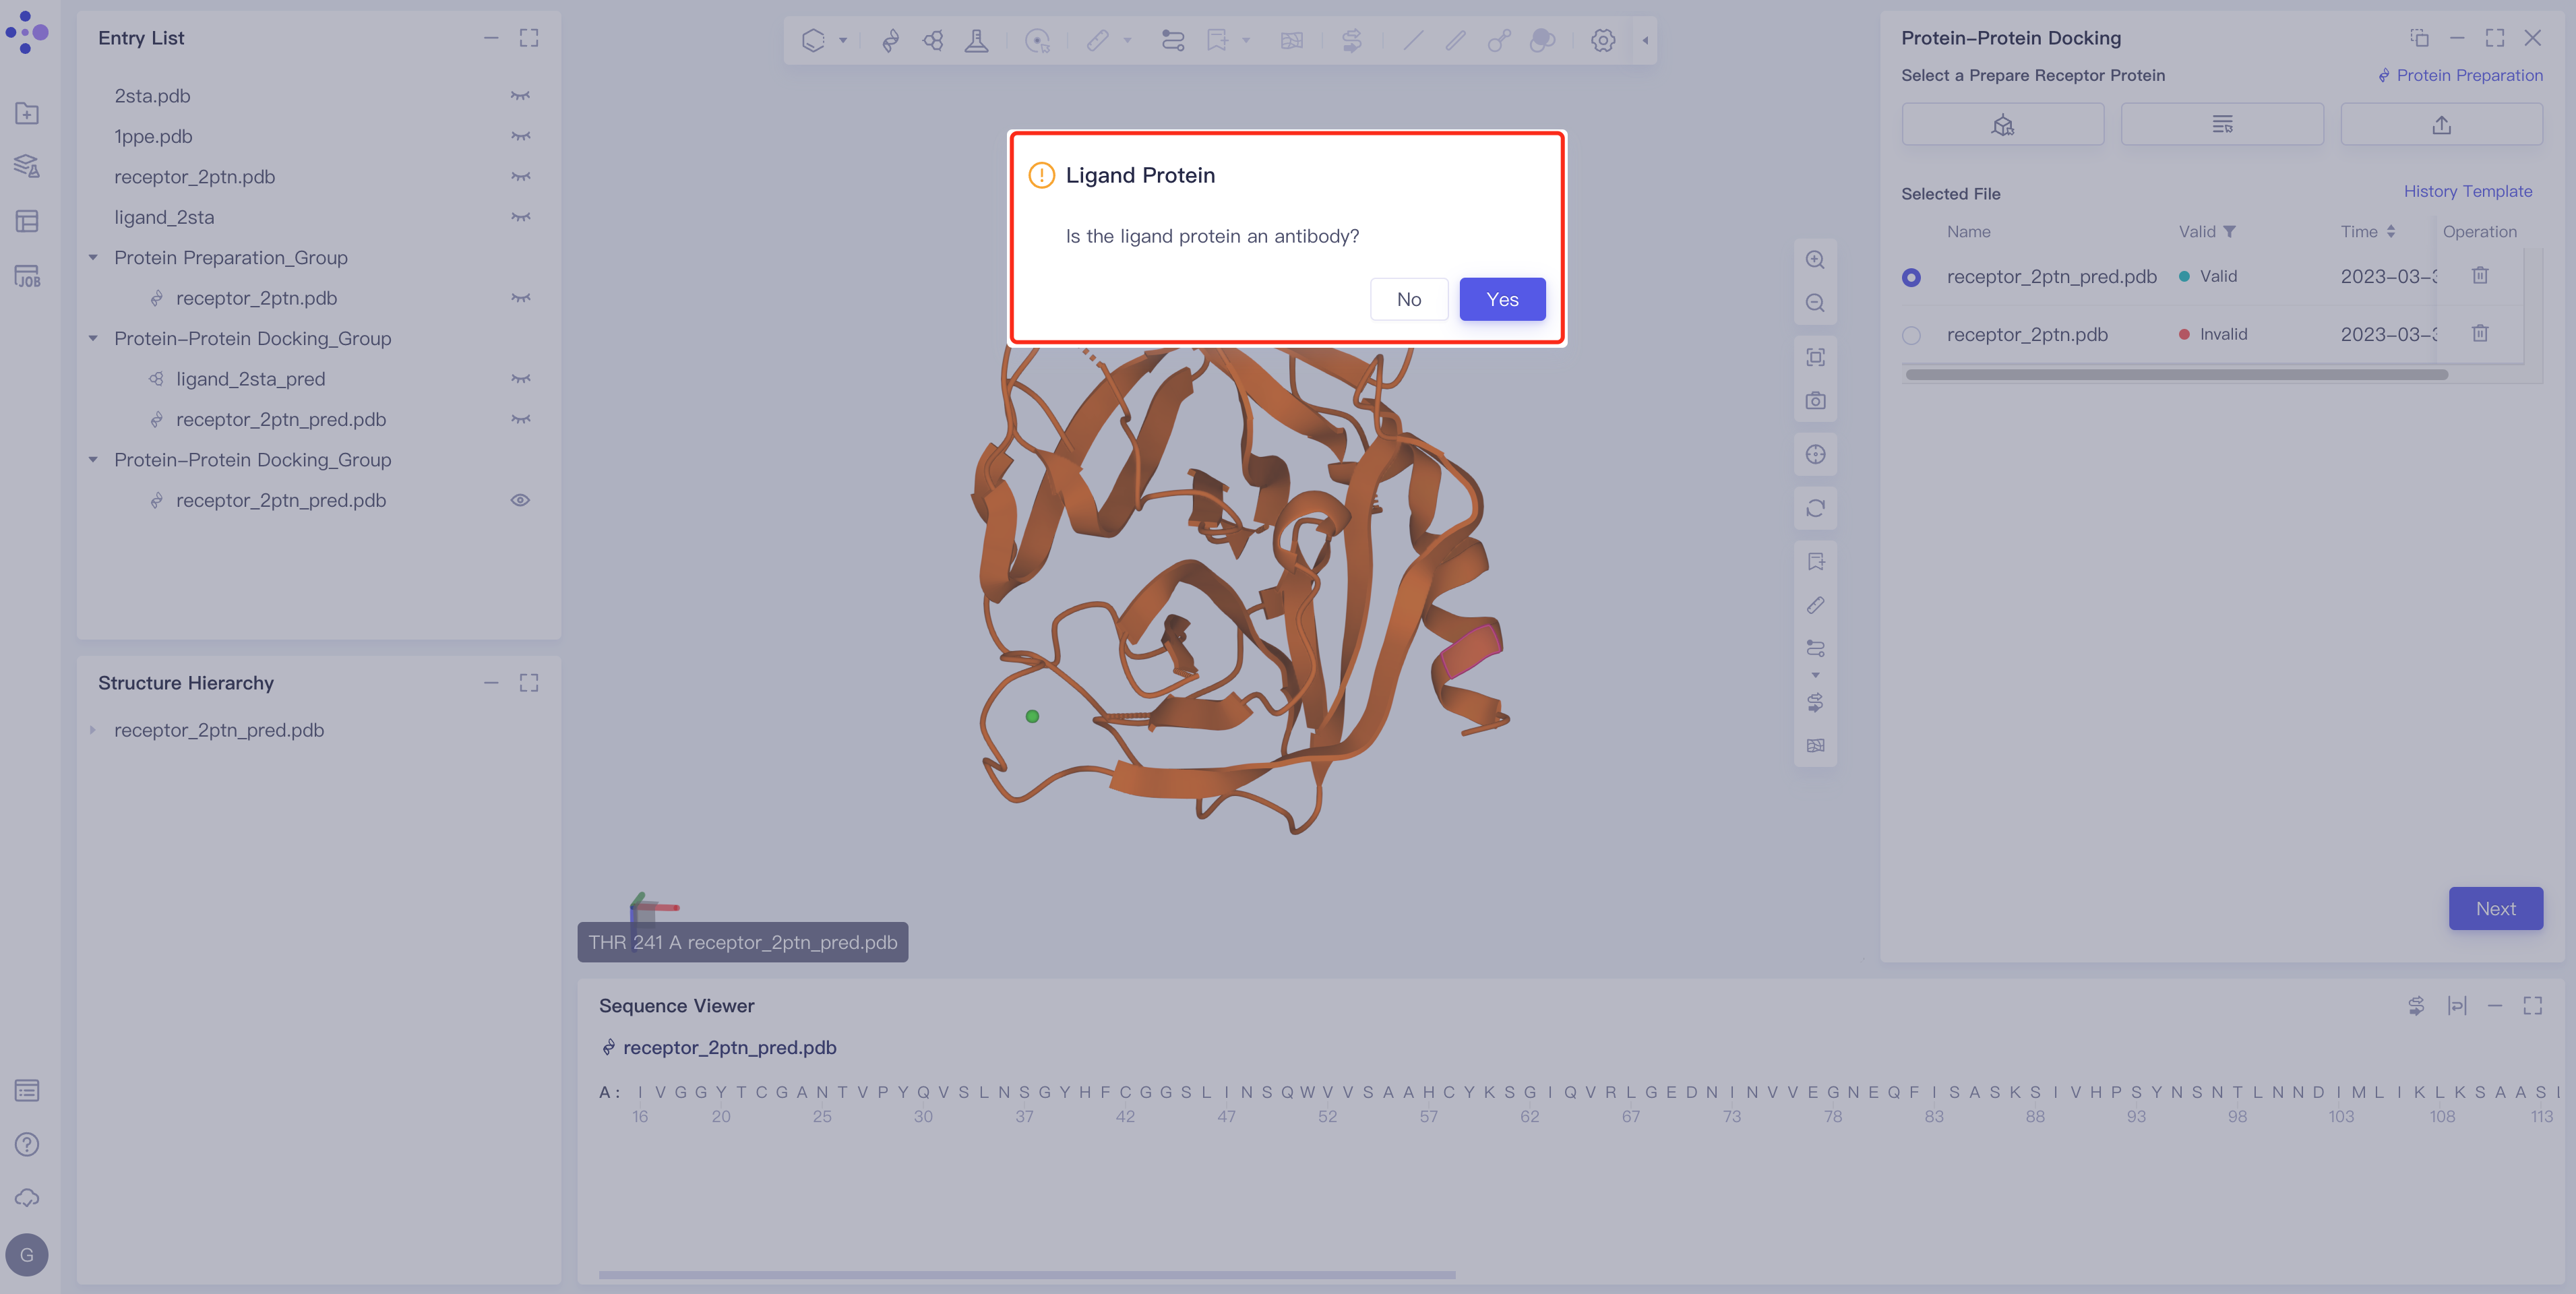Filter the Valid column

[x=2229, y=232]
